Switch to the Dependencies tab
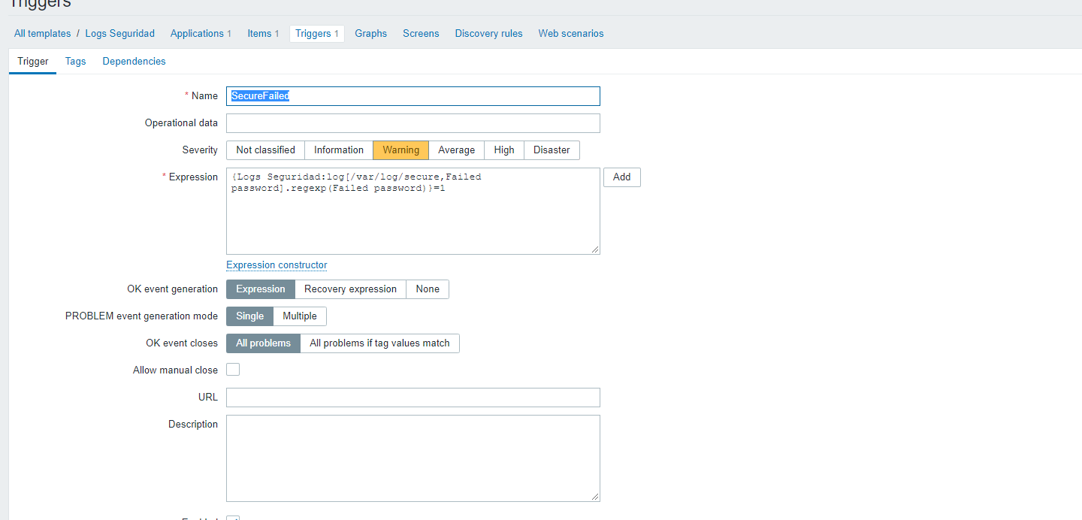 (134, 61)
